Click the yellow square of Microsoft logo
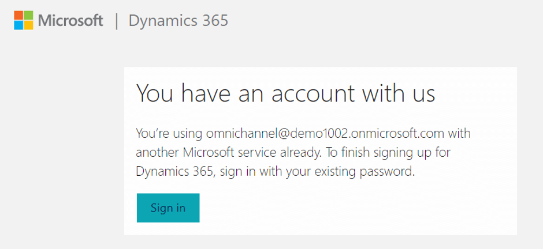The image size is (543, 249). pos(29,25)
